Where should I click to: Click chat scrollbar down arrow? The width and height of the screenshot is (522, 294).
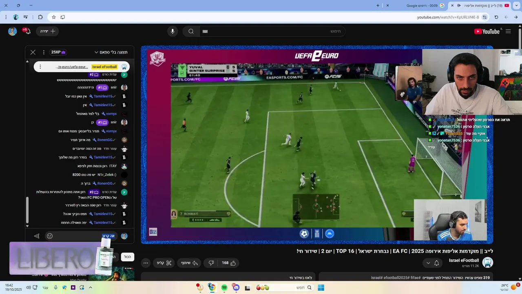tap(27, 226)
